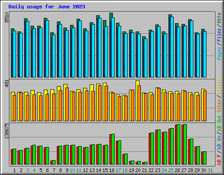Click day label "1" on x-axis
224x175 pixels.
pyautogui.click(x=14, y=170)
